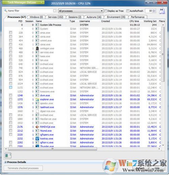Click the dwm.exe process icon

[37, 96]
